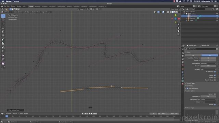This screenshot has height=123, width=219.
Task: Select rendered viewport shading mode
Action: coord(177,12)
